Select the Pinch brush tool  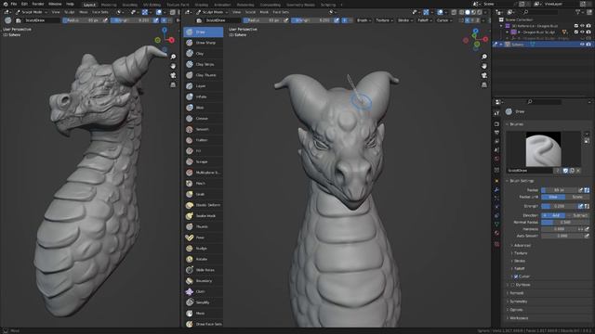(203, 184)
